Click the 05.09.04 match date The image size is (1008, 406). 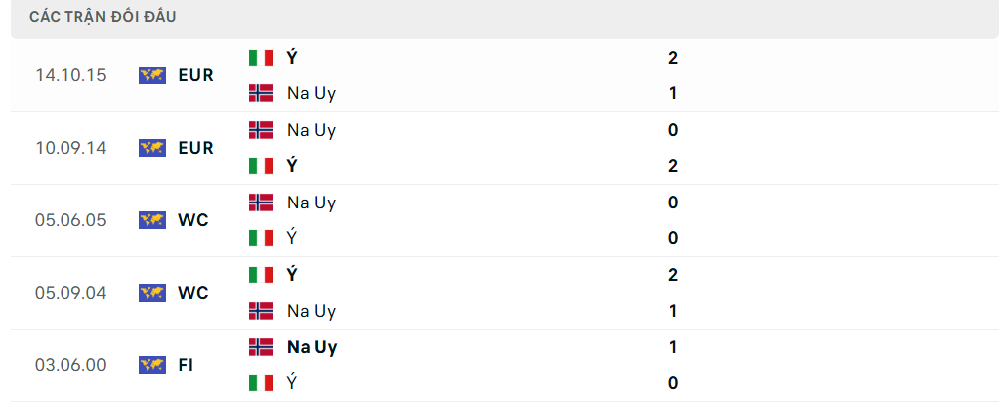pos(70,293)
